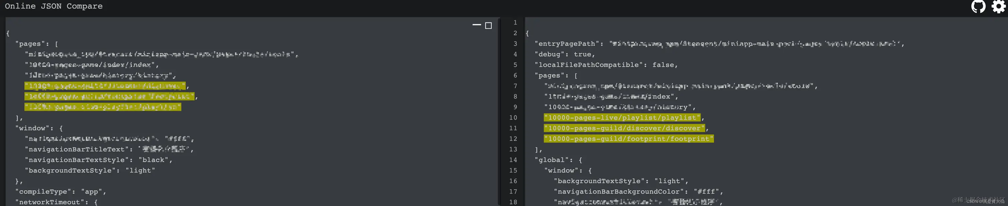Image resolution: width=1008 pixels, height=206 pixels.
Task: Select line number 11 in right gutter
Action: 513,128
